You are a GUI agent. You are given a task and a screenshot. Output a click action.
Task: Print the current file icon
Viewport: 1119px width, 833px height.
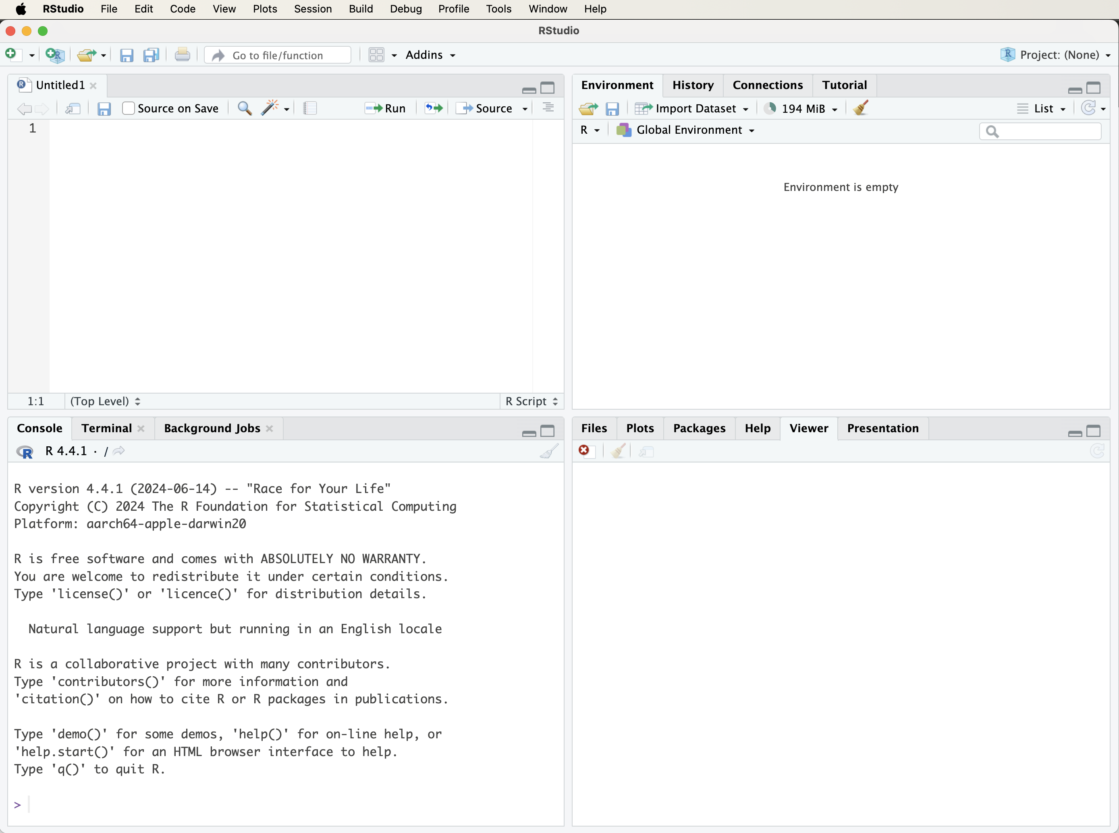tap(183, 55)
